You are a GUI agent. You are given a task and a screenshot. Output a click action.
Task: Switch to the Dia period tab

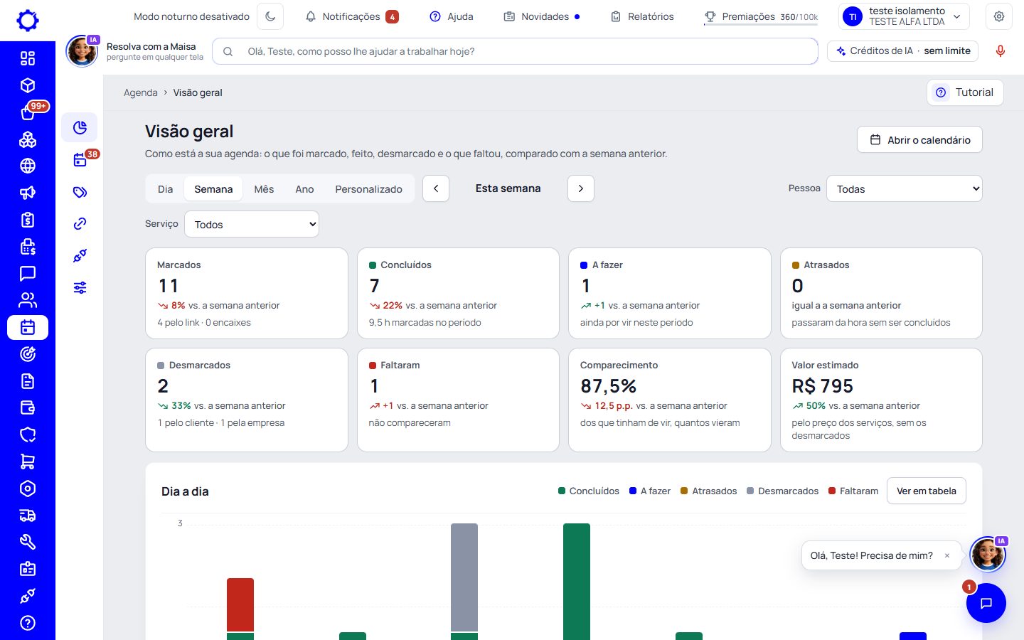pyautogui.click(x=166, y=189)
